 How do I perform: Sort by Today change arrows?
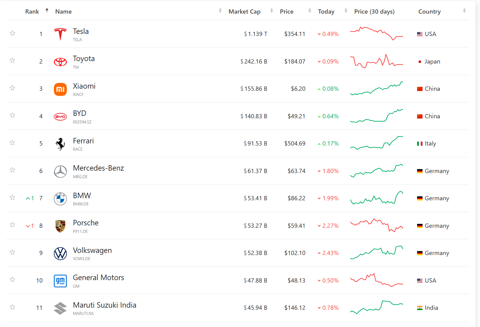(346, 11)
